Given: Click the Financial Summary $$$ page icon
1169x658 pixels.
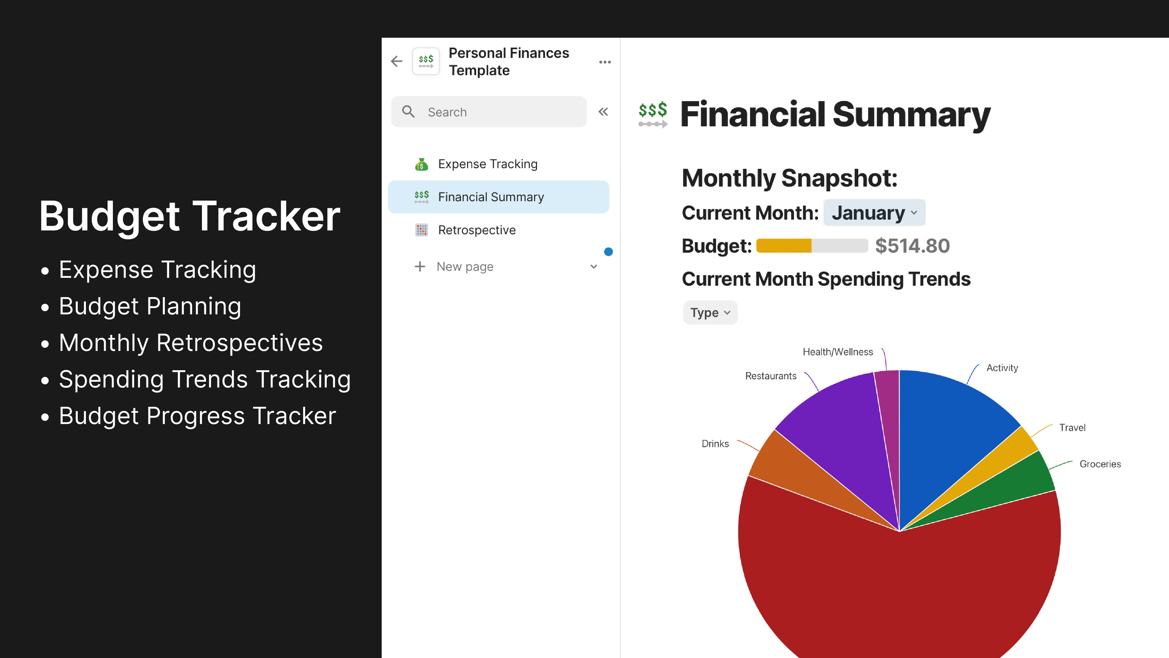Looking at the screenshot, I should coord(422,197).
